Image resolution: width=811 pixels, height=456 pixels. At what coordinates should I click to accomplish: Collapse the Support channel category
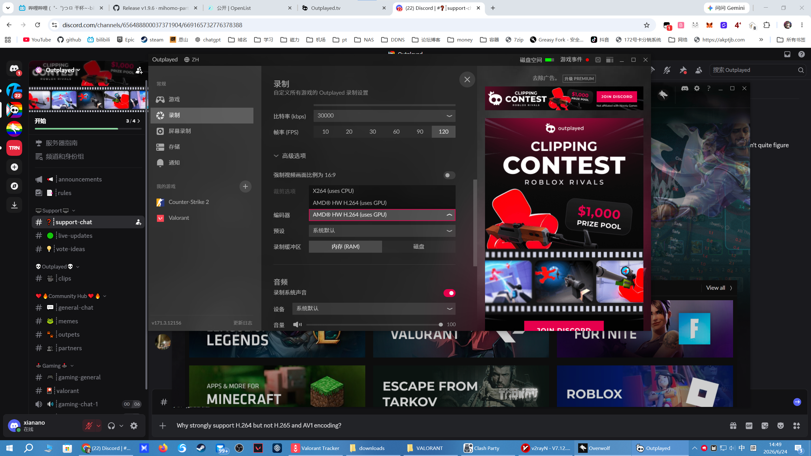coord(56,211)
